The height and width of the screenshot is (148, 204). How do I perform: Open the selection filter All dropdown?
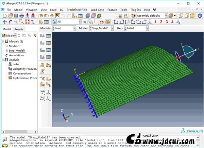pos(69,22)
